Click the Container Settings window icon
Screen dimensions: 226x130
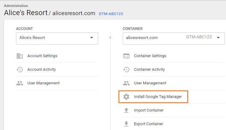(126, 56)
